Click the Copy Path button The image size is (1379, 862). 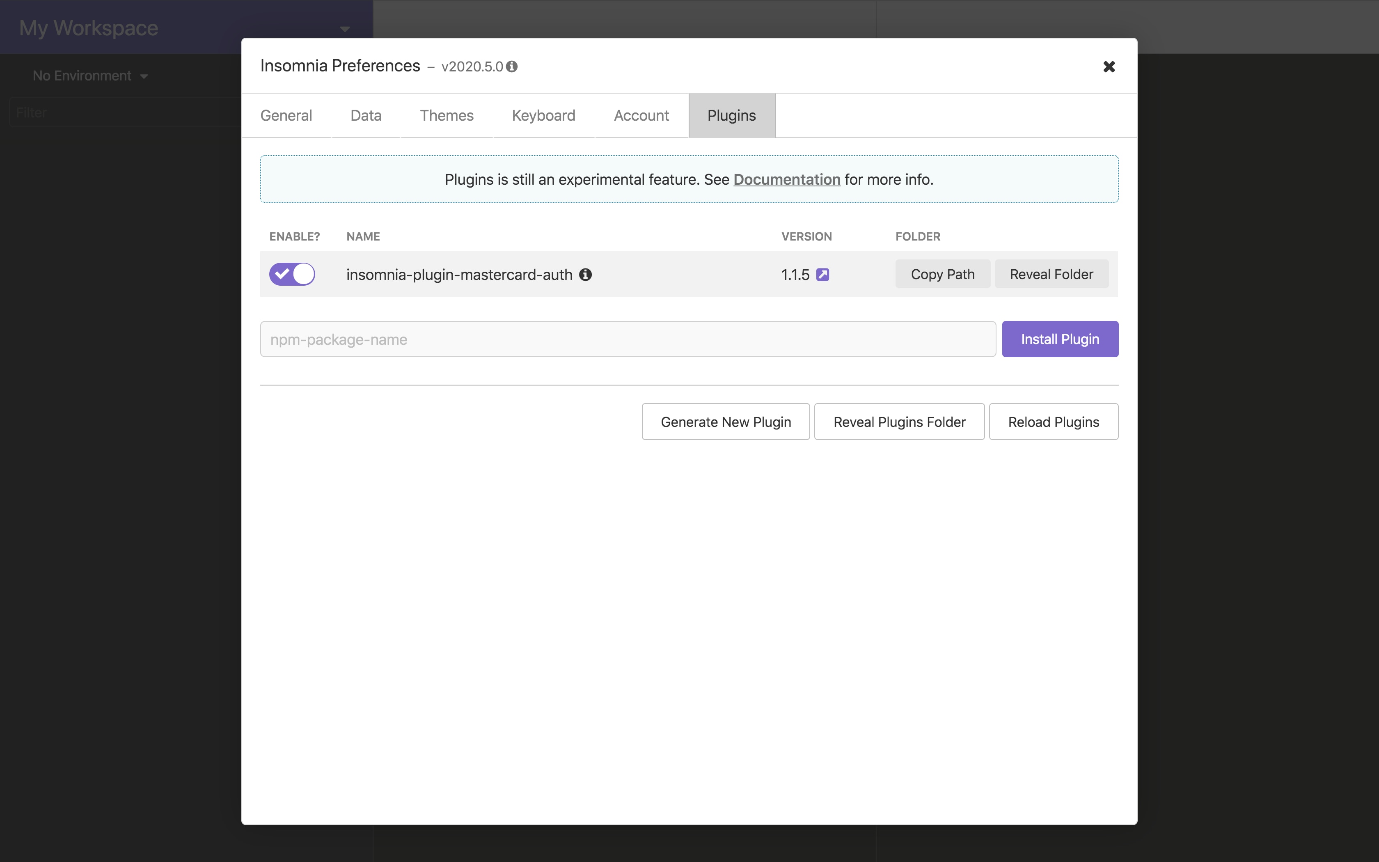[942, 274]
